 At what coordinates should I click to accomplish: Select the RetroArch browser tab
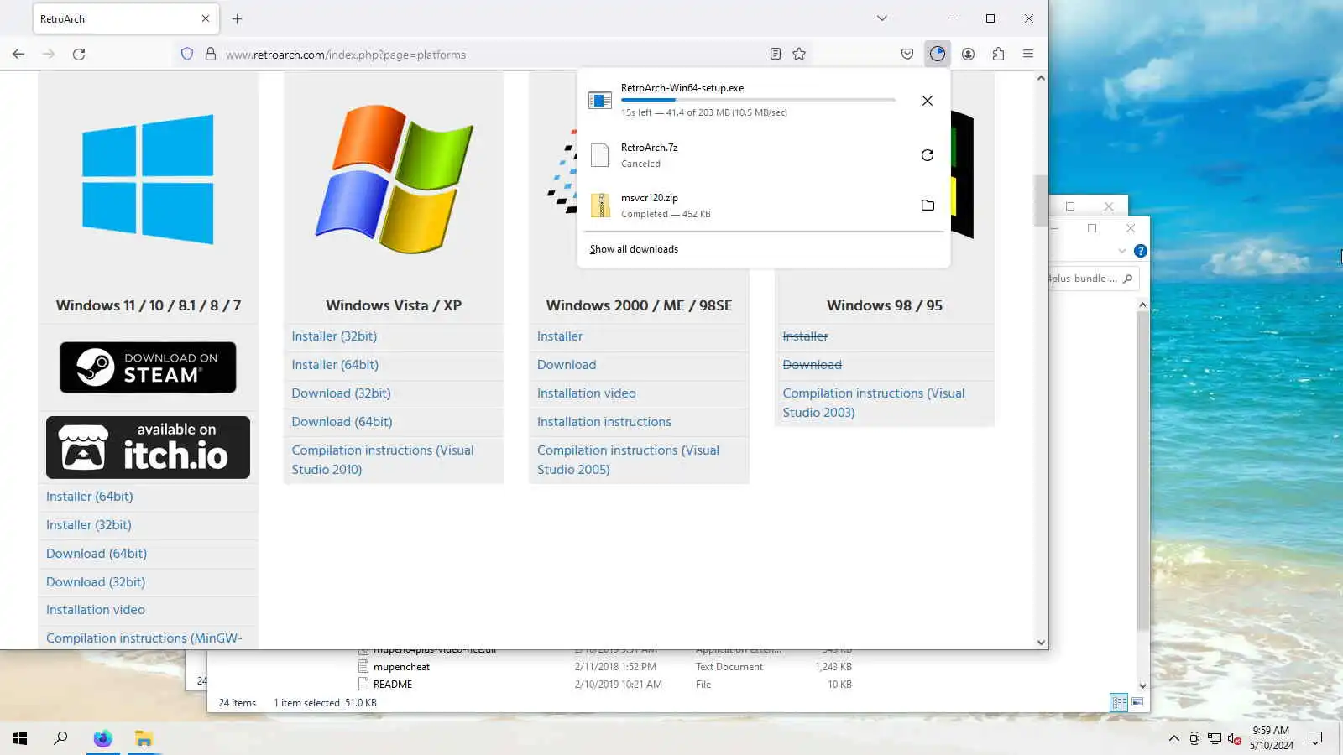point(126,18)
